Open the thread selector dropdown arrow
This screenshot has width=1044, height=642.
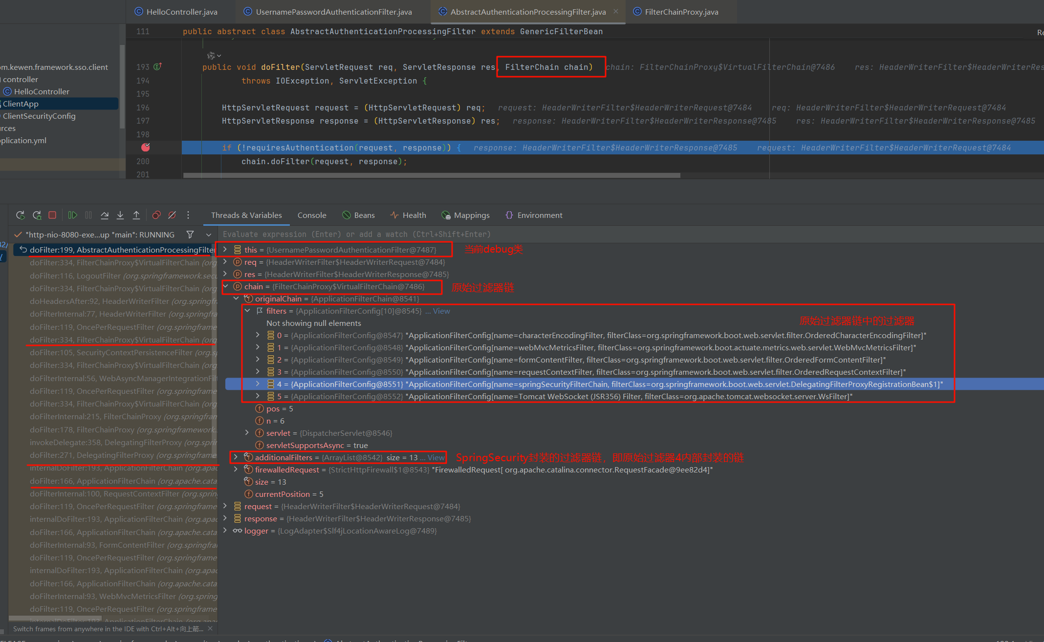point(209,235)
